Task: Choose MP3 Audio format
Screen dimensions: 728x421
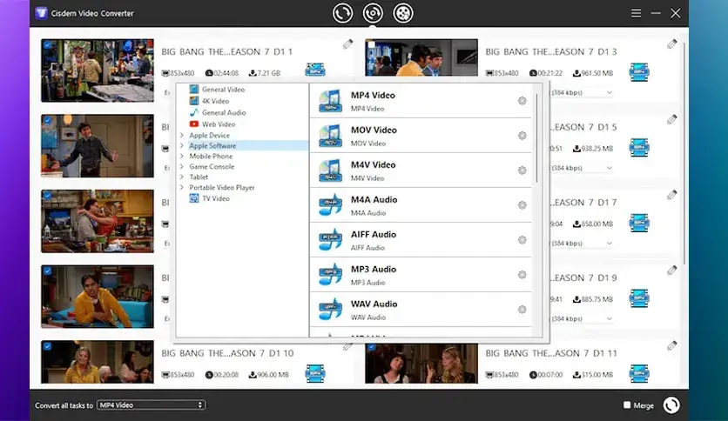Action: click(x=373, y=270)
